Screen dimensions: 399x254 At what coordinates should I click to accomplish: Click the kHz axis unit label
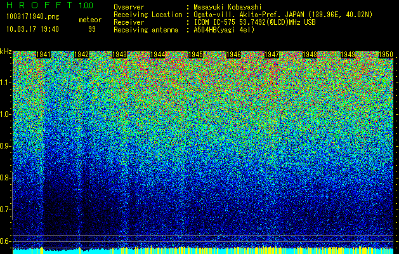point(6,51)
